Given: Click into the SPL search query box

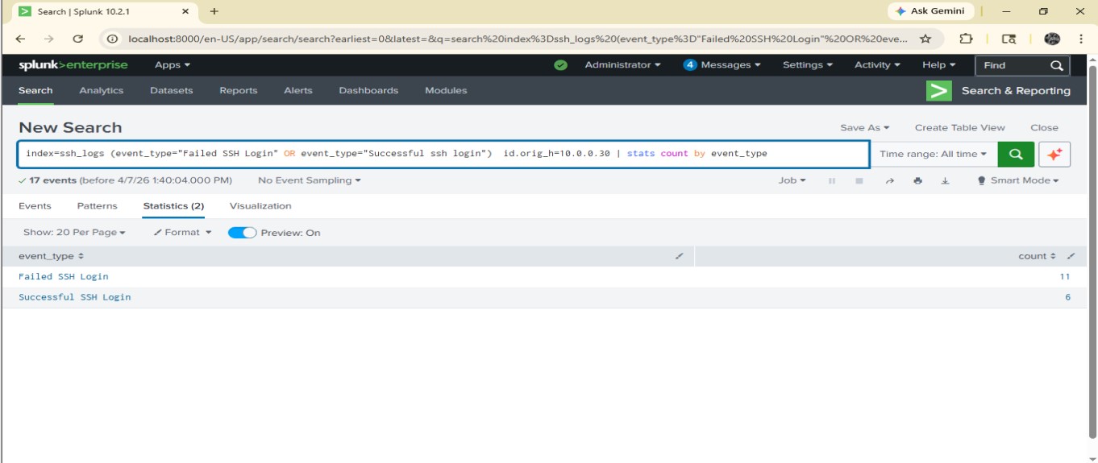Looking at the screenshot, I should pyautogui.click(x=443, y=154).
